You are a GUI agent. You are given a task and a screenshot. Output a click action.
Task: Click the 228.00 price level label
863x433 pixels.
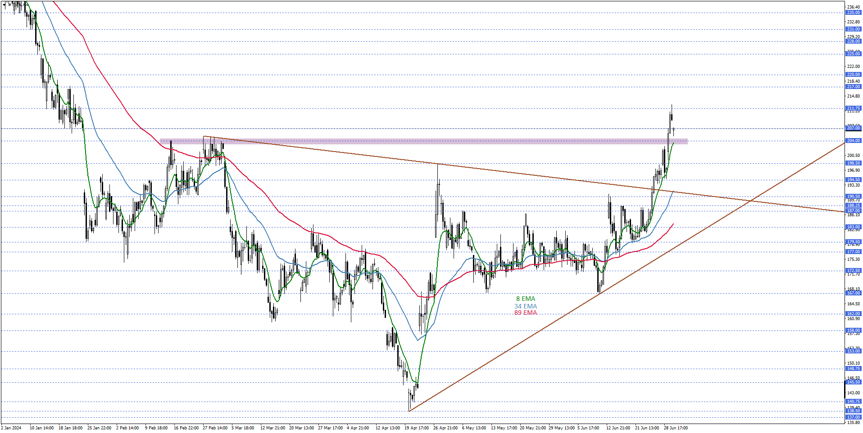(853, 41)
